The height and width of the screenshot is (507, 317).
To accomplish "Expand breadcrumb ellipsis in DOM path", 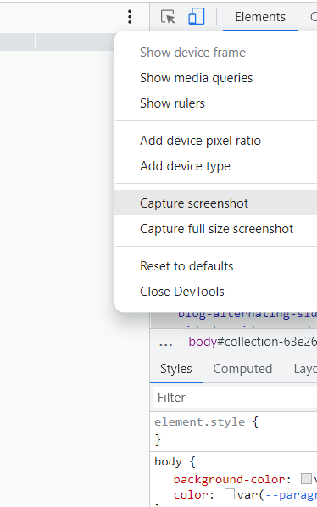I will coord(166,342).
